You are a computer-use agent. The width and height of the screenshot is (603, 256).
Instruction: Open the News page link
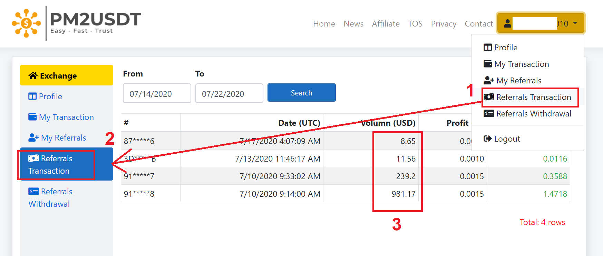[353, 24]
